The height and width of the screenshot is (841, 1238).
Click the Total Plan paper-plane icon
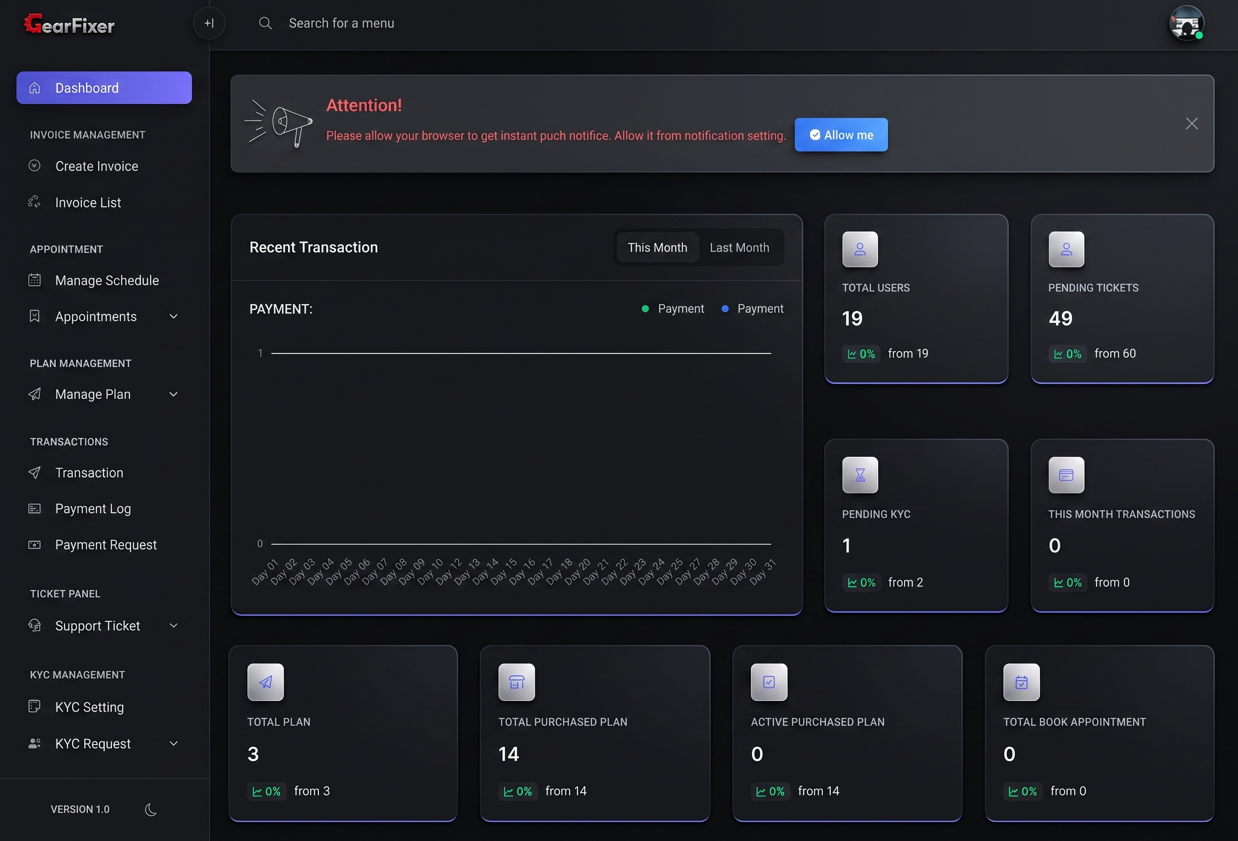[265, 682]
